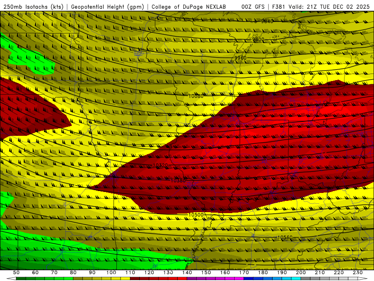Click the 230 knot color bar label

(358, 273)
